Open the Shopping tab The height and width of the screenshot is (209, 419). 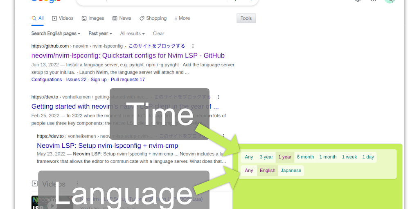coord(153,18)
